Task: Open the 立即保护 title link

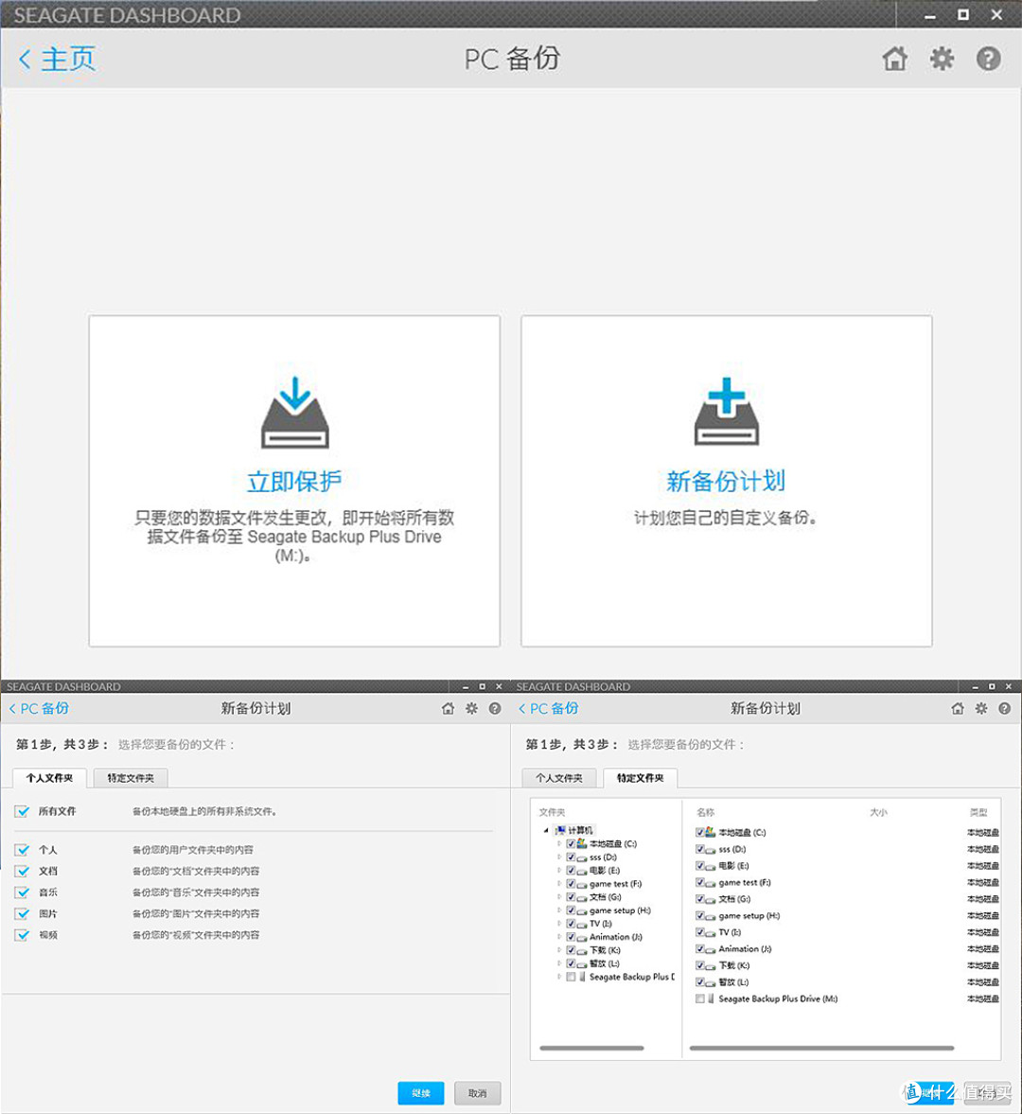Action: coord(294,482)
